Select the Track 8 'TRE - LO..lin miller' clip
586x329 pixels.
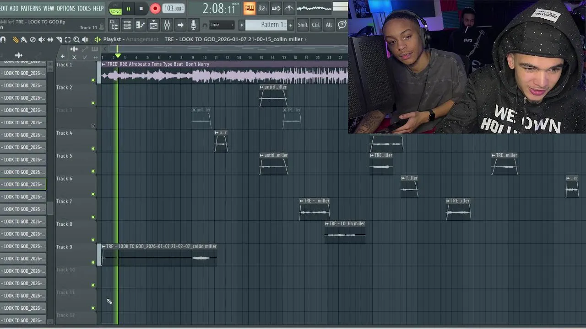345,232
